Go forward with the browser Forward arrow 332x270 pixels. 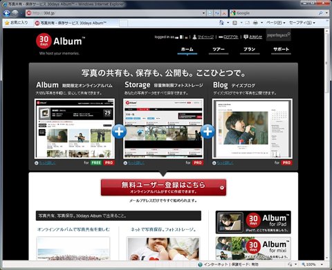click(x=15, y=13)
